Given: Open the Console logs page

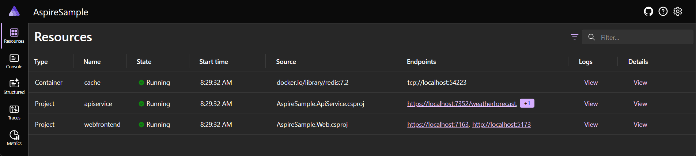Looking at the screenshot, I should coord(14,61).
